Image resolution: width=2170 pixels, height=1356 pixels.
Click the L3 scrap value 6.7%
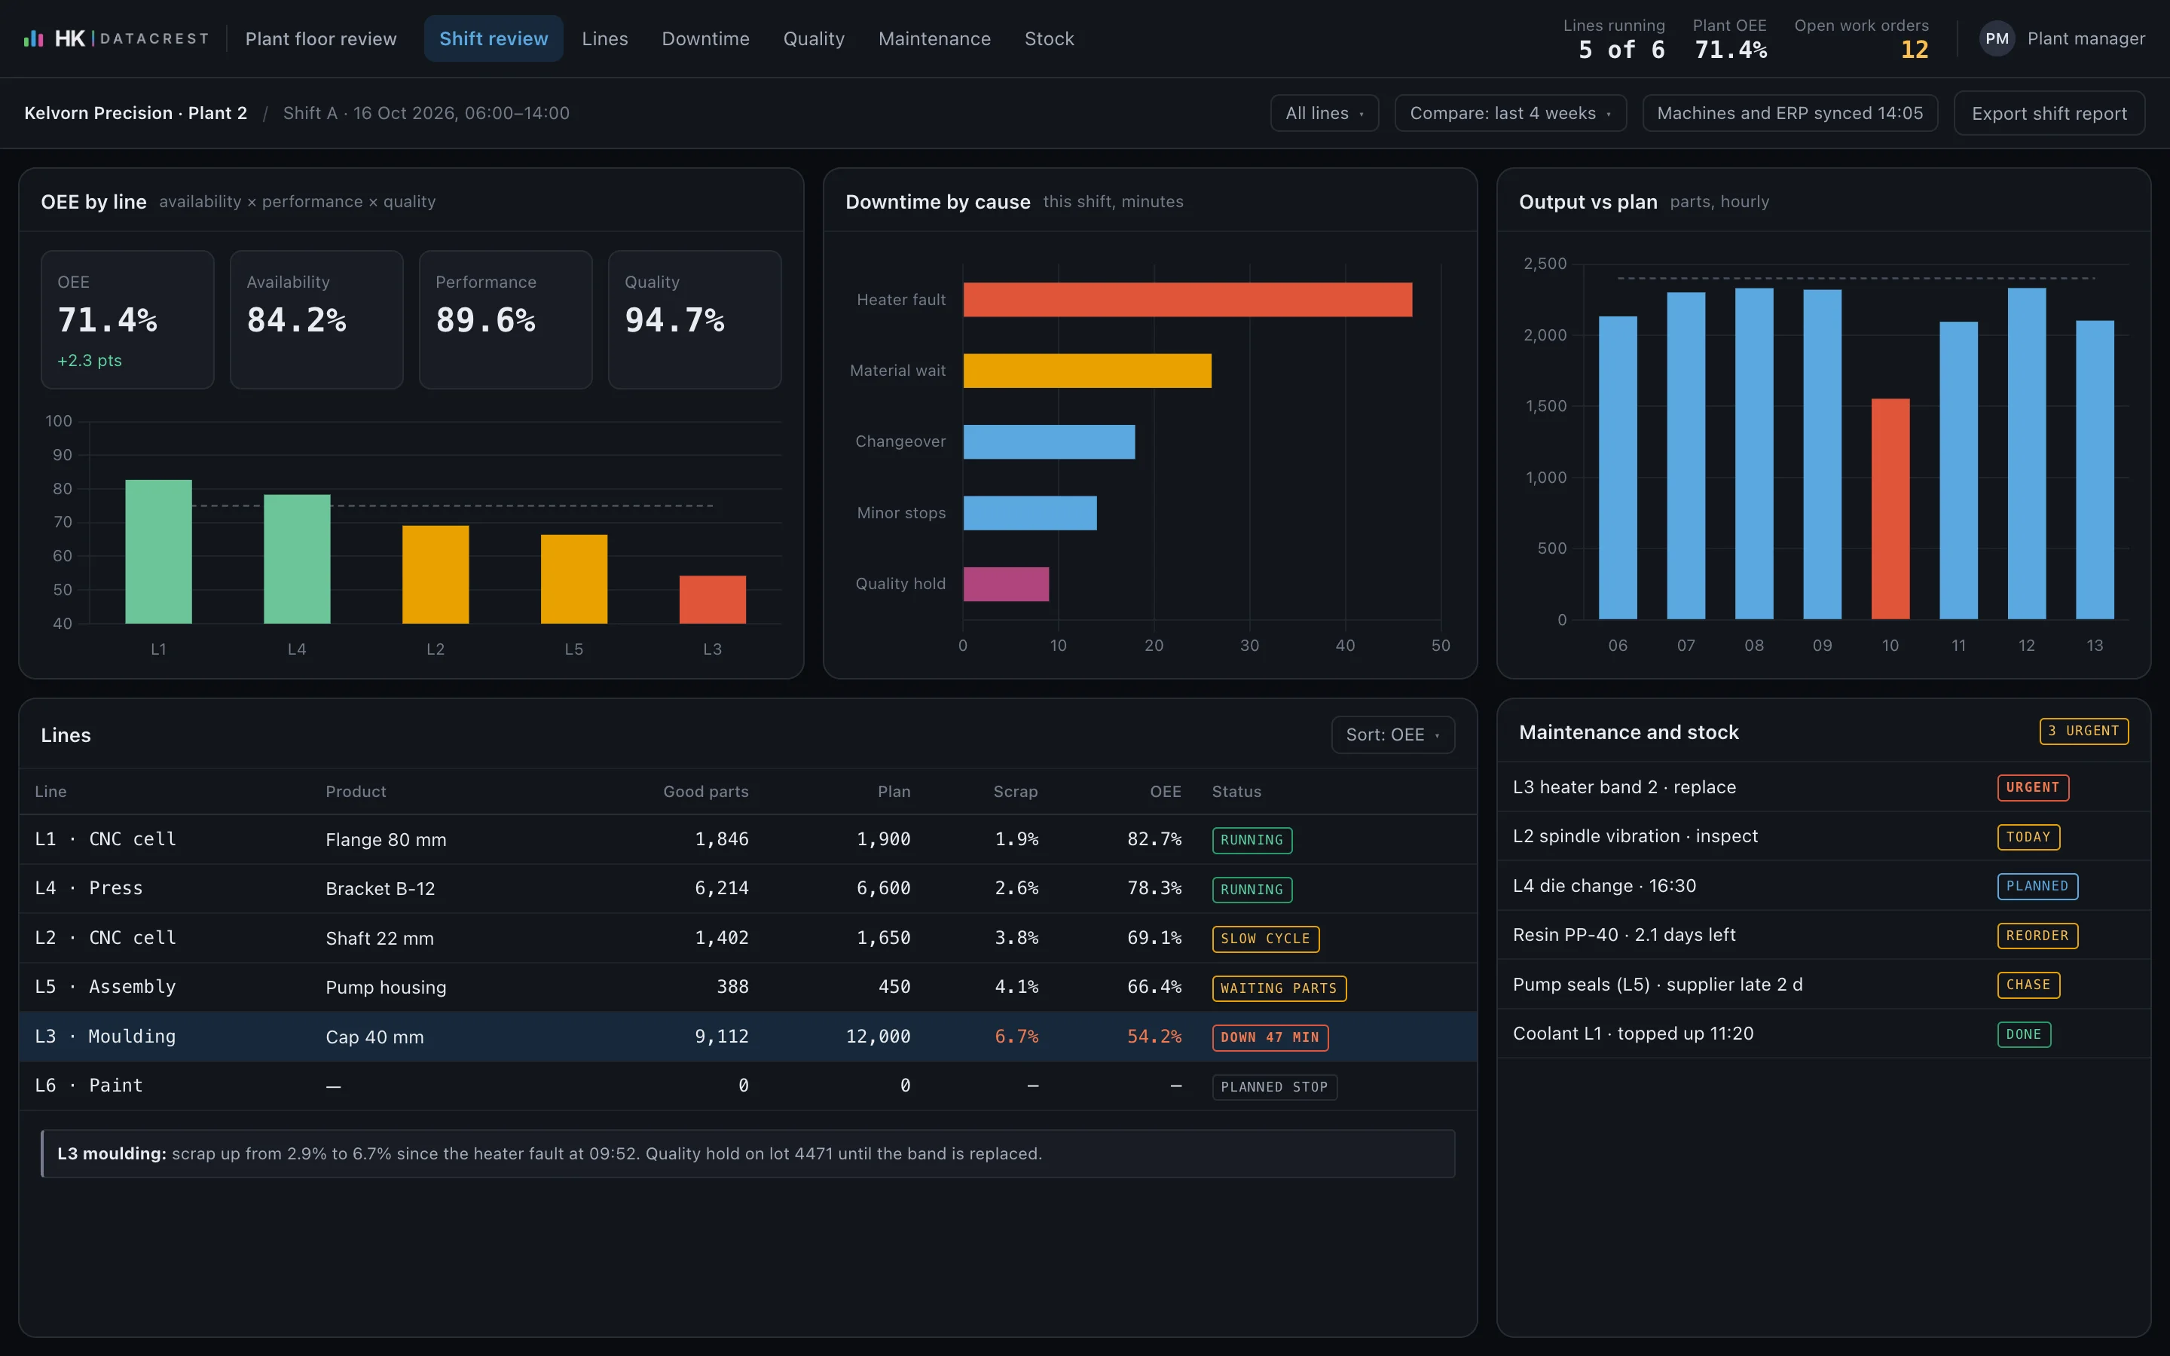[x=1016, y=1037]
